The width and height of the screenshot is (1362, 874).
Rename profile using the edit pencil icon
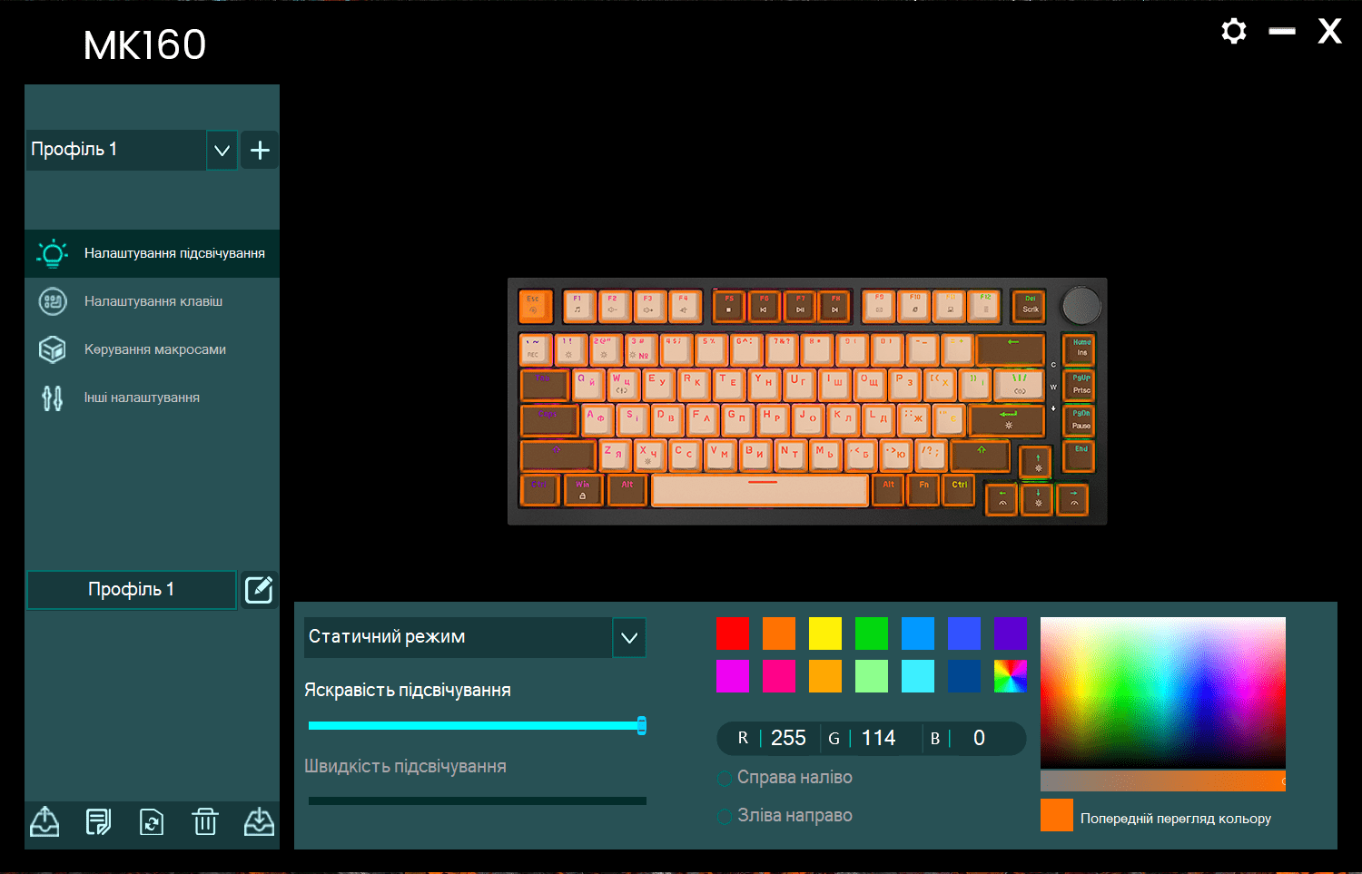click(259, 590)
